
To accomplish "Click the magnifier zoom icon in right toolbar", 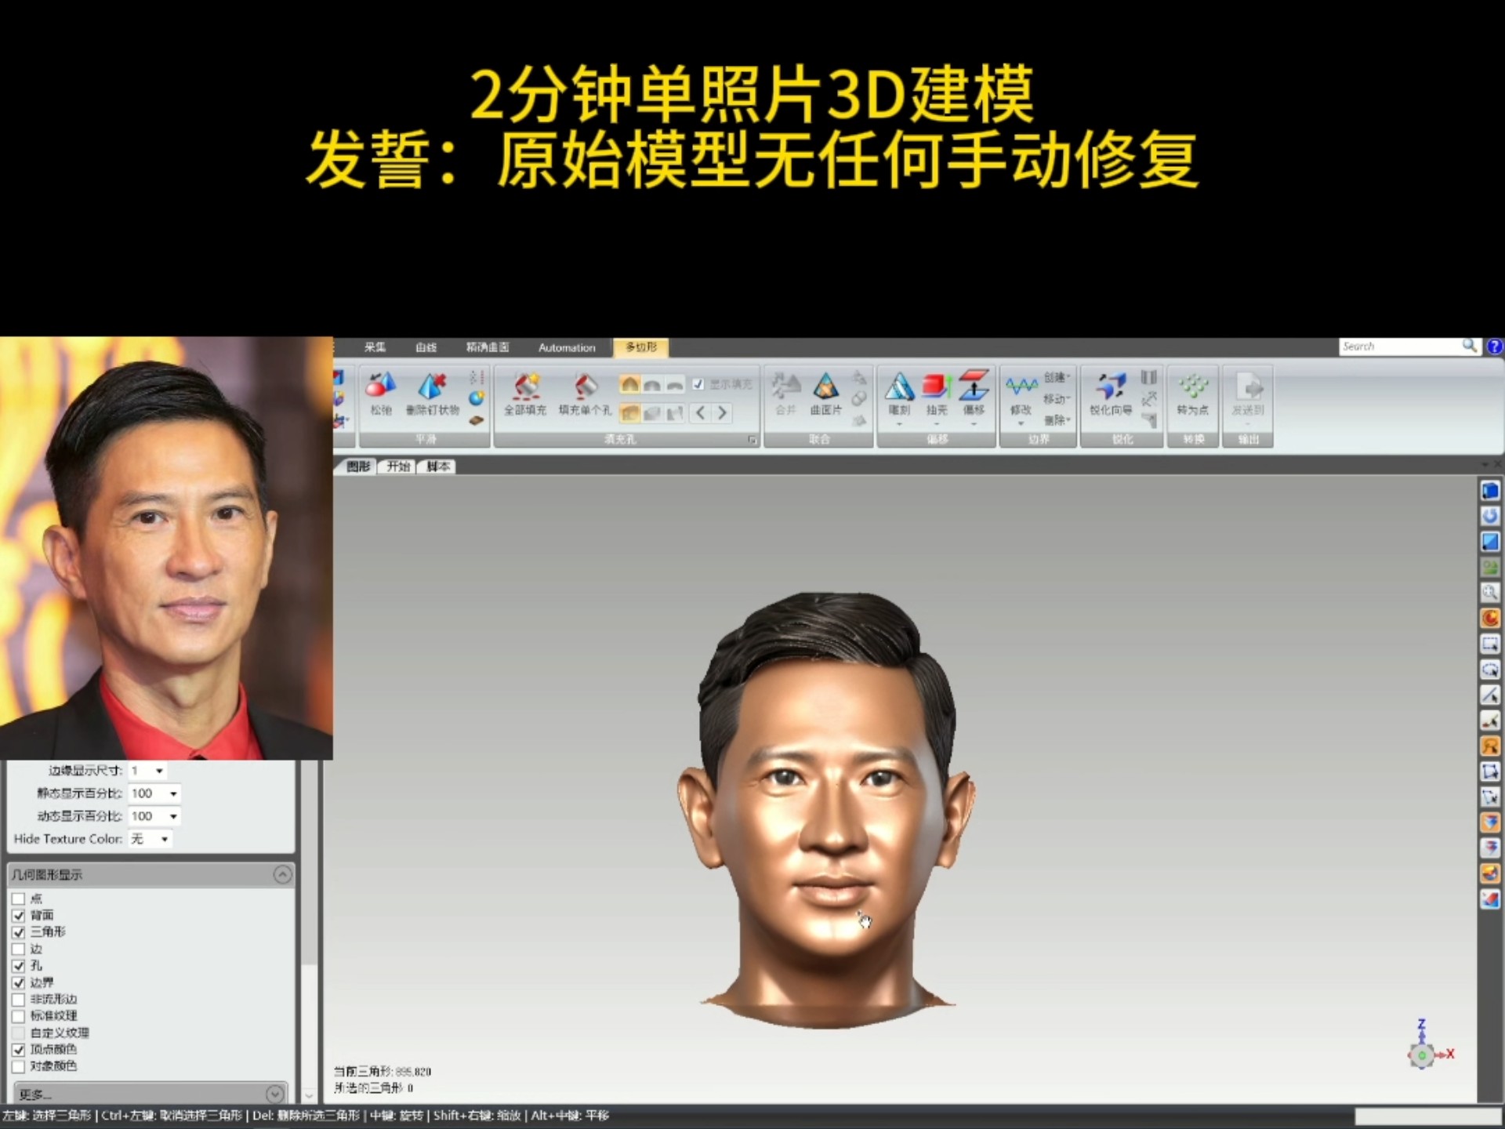I will click(x=1490, y=593).
